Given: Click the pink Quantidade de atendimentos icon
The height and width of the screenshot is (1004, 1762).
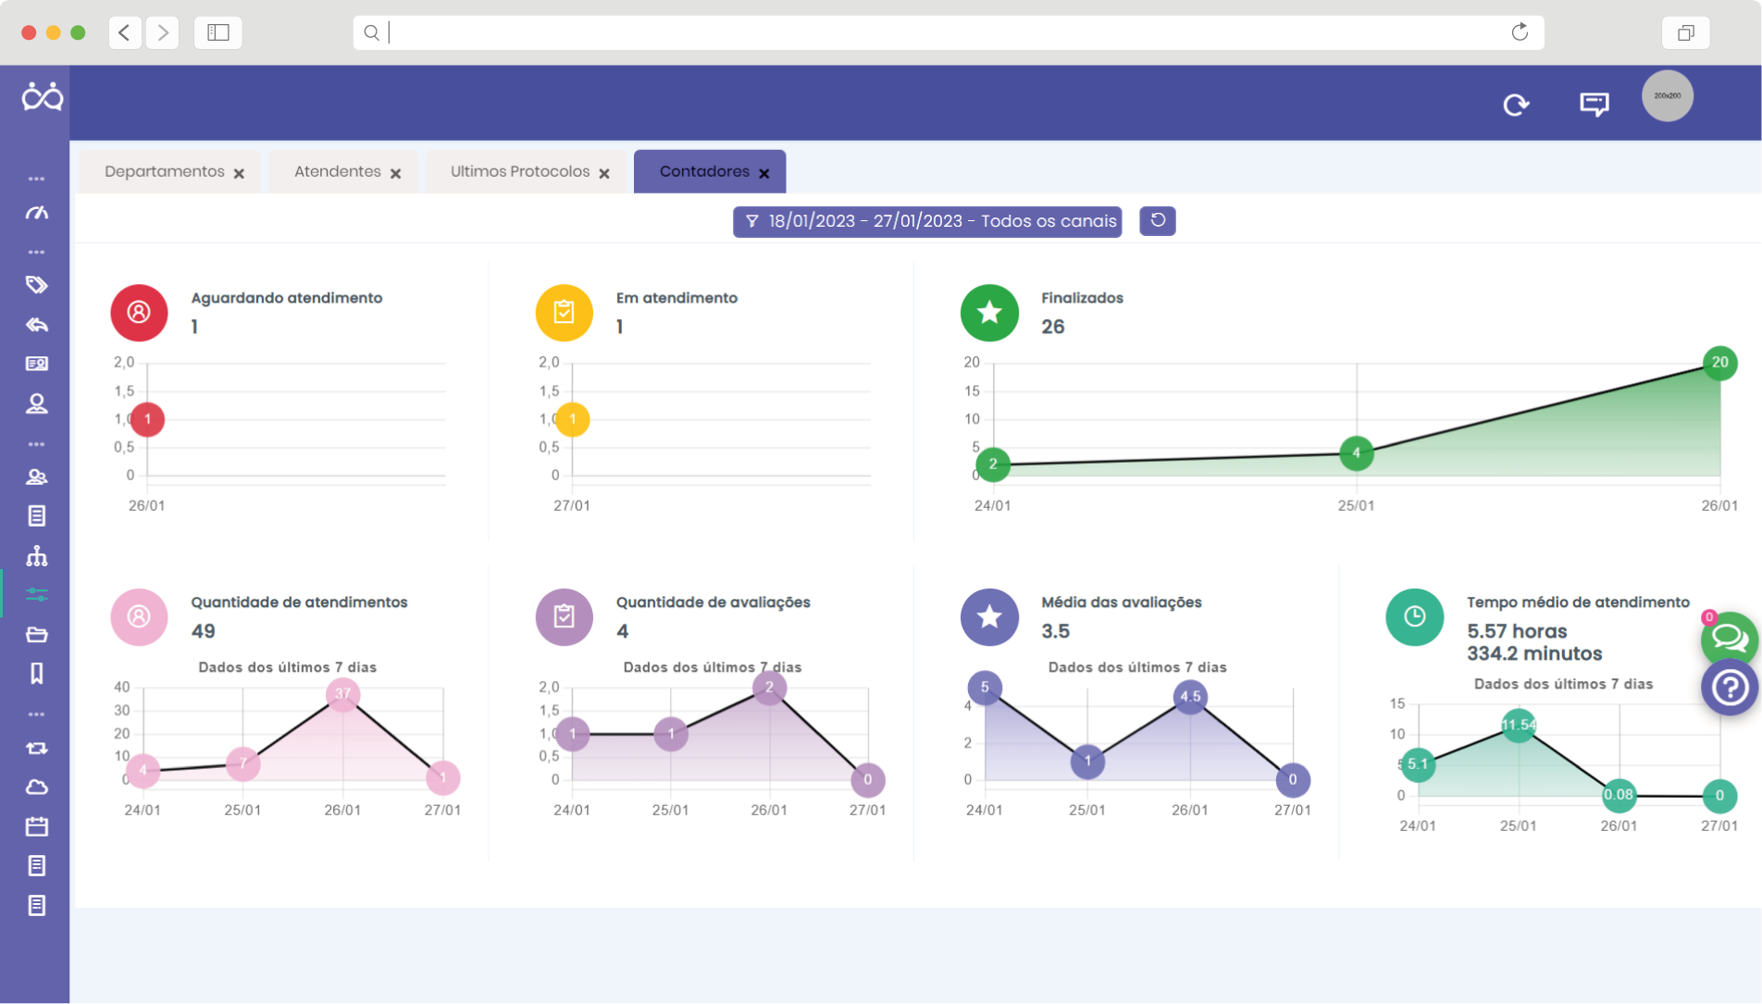Looking at the screenshot, I should pos(139,616).
